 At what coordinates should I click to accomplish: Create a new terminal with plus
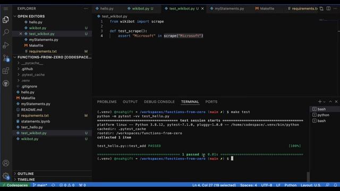point(320,101)
